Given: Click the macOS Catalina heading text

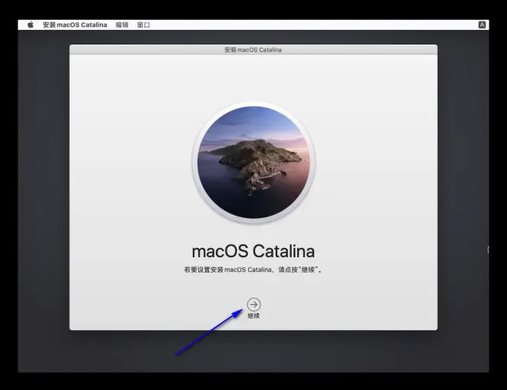Looking at the screenshot, I should (x=253, y=251).
